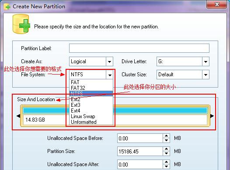This screenshot has height=170, width=230.
Task: Select Ext3 file system option
Action: [x=91, y=105]
